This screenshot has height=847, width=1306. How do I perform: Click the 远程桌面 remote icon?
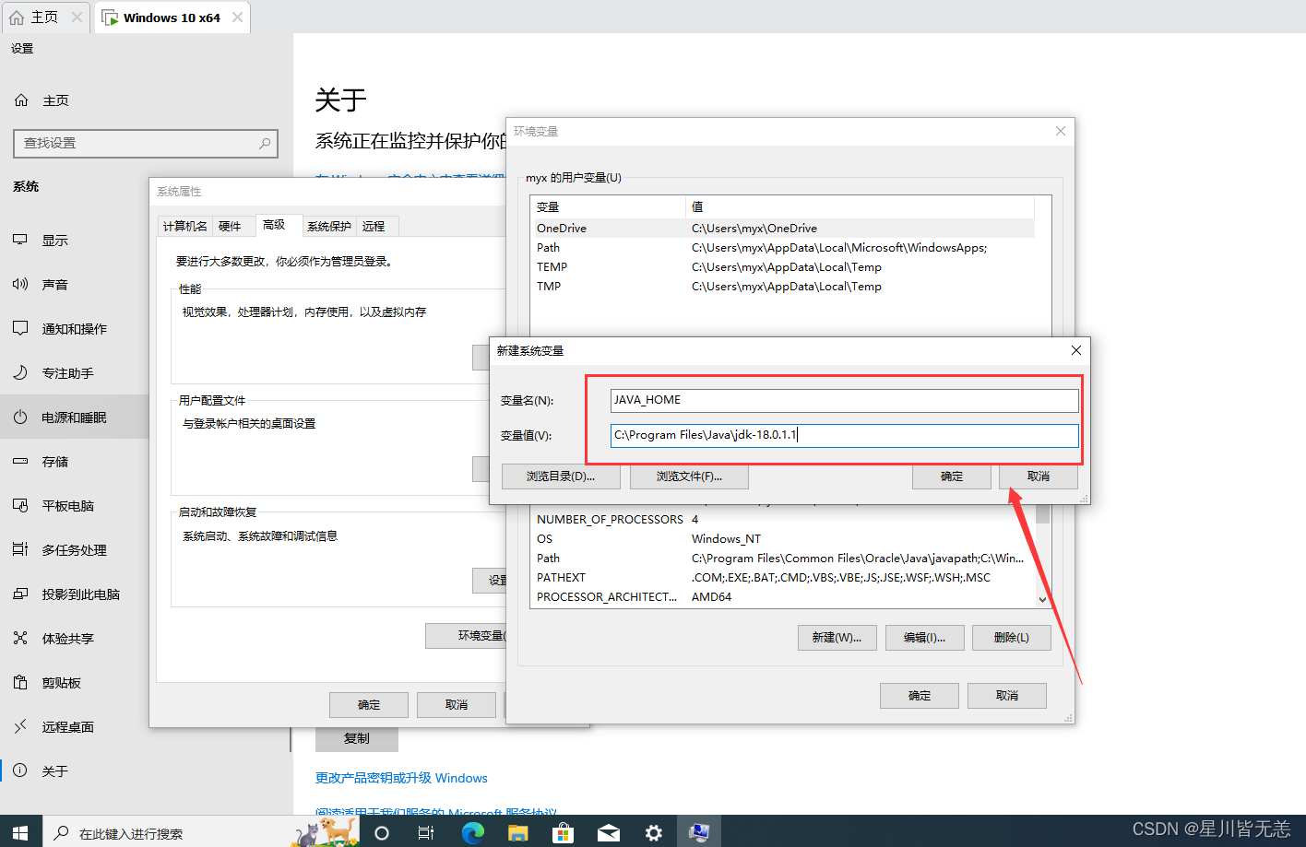pyautogui.click(x=20, y=726)
